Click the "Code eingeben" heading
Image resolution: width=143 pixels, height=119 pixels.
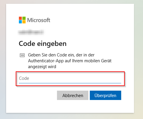[x=43, y=44]
